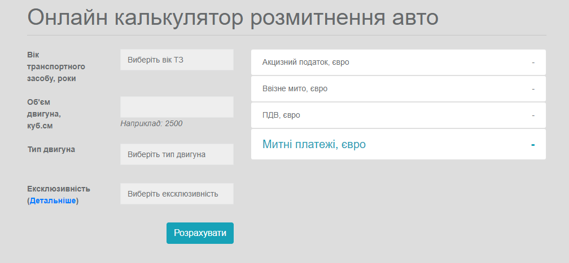Screen dimensions: 569x263
Task: Expand the 'Виберіть тип двигуна' dropdown
Action: 177,154
